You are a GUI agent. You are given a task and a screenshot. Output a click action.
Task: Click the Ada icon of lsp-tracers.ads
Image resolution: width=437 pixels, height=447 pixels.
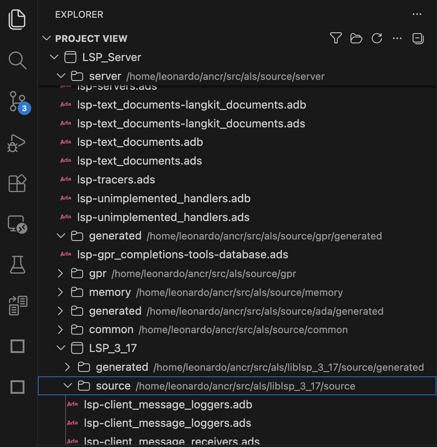(66, 180)
